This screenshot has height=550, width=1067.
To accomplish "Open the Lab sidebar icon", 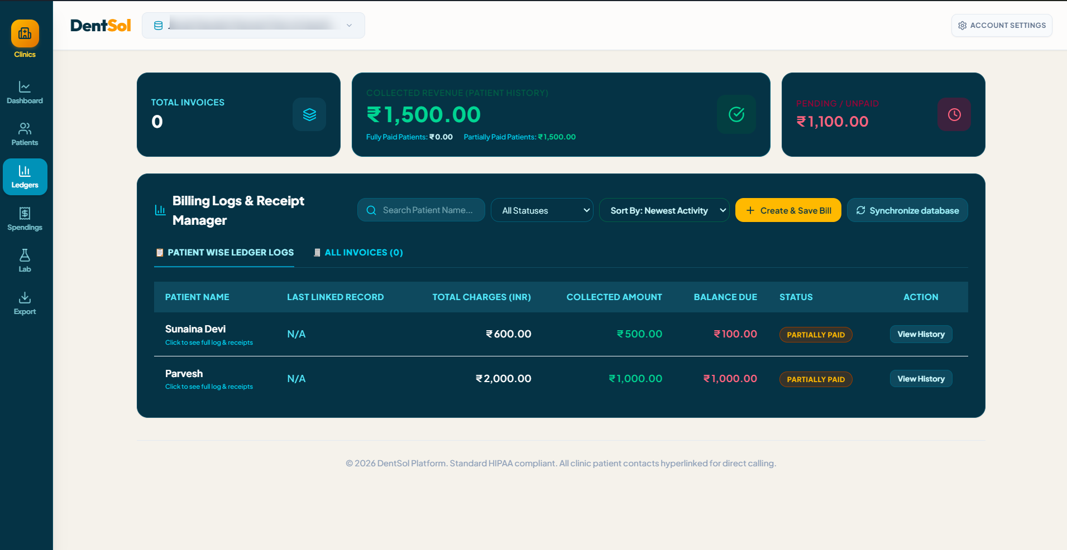I will click(25, 261).
